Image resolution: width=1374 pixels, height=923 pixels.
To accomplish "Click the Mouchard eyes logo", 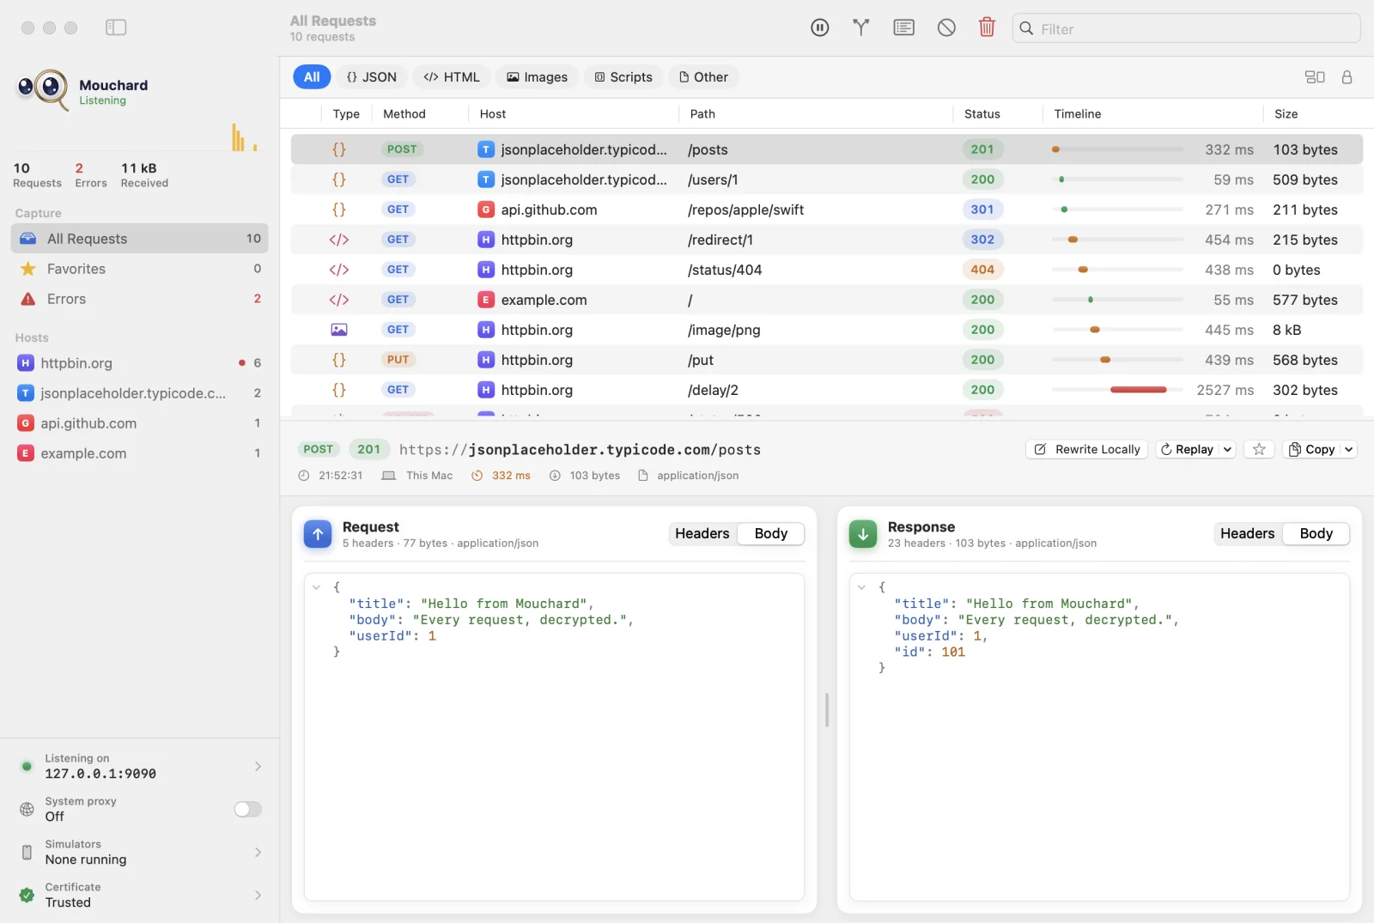I will pyautogui.click(x=43, y=89).
